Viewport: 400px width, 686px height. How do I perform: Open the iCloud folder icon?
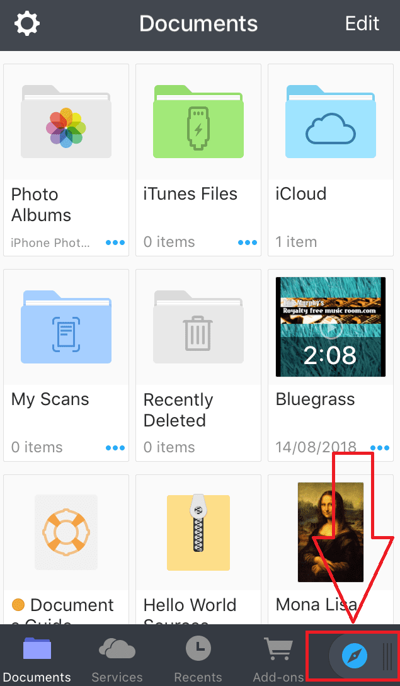click(x=331, y=122)
